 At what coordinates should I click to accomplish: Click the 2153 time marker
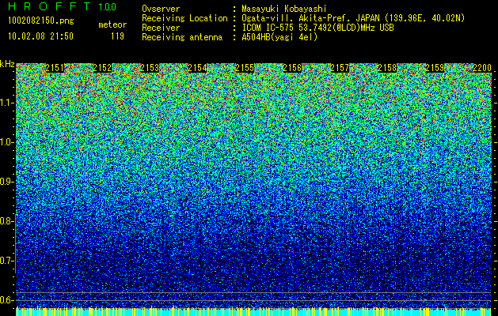click(x=150, y=68)
